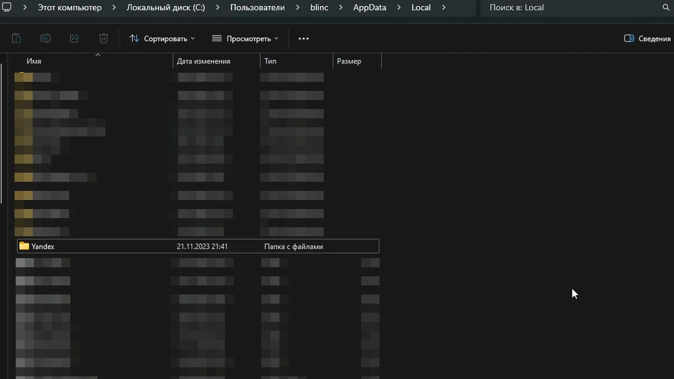The width and height of the screenshot is (674, 379).
Task: Click Local breadcrumb segment
Action: 421,7
